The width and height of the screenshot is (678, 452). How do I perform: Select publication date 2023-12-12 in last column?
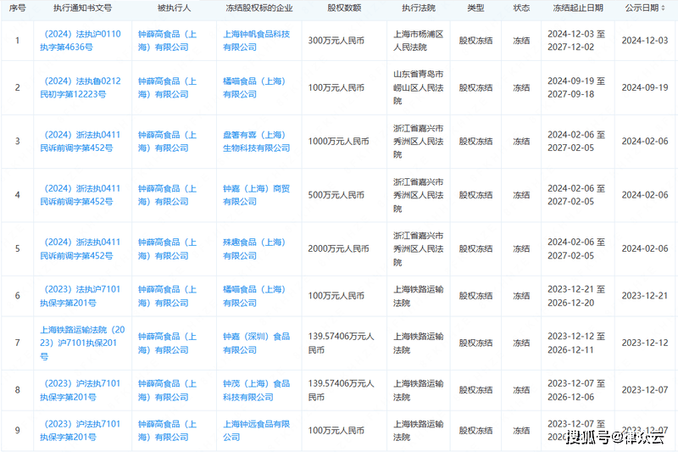[645, 343]
